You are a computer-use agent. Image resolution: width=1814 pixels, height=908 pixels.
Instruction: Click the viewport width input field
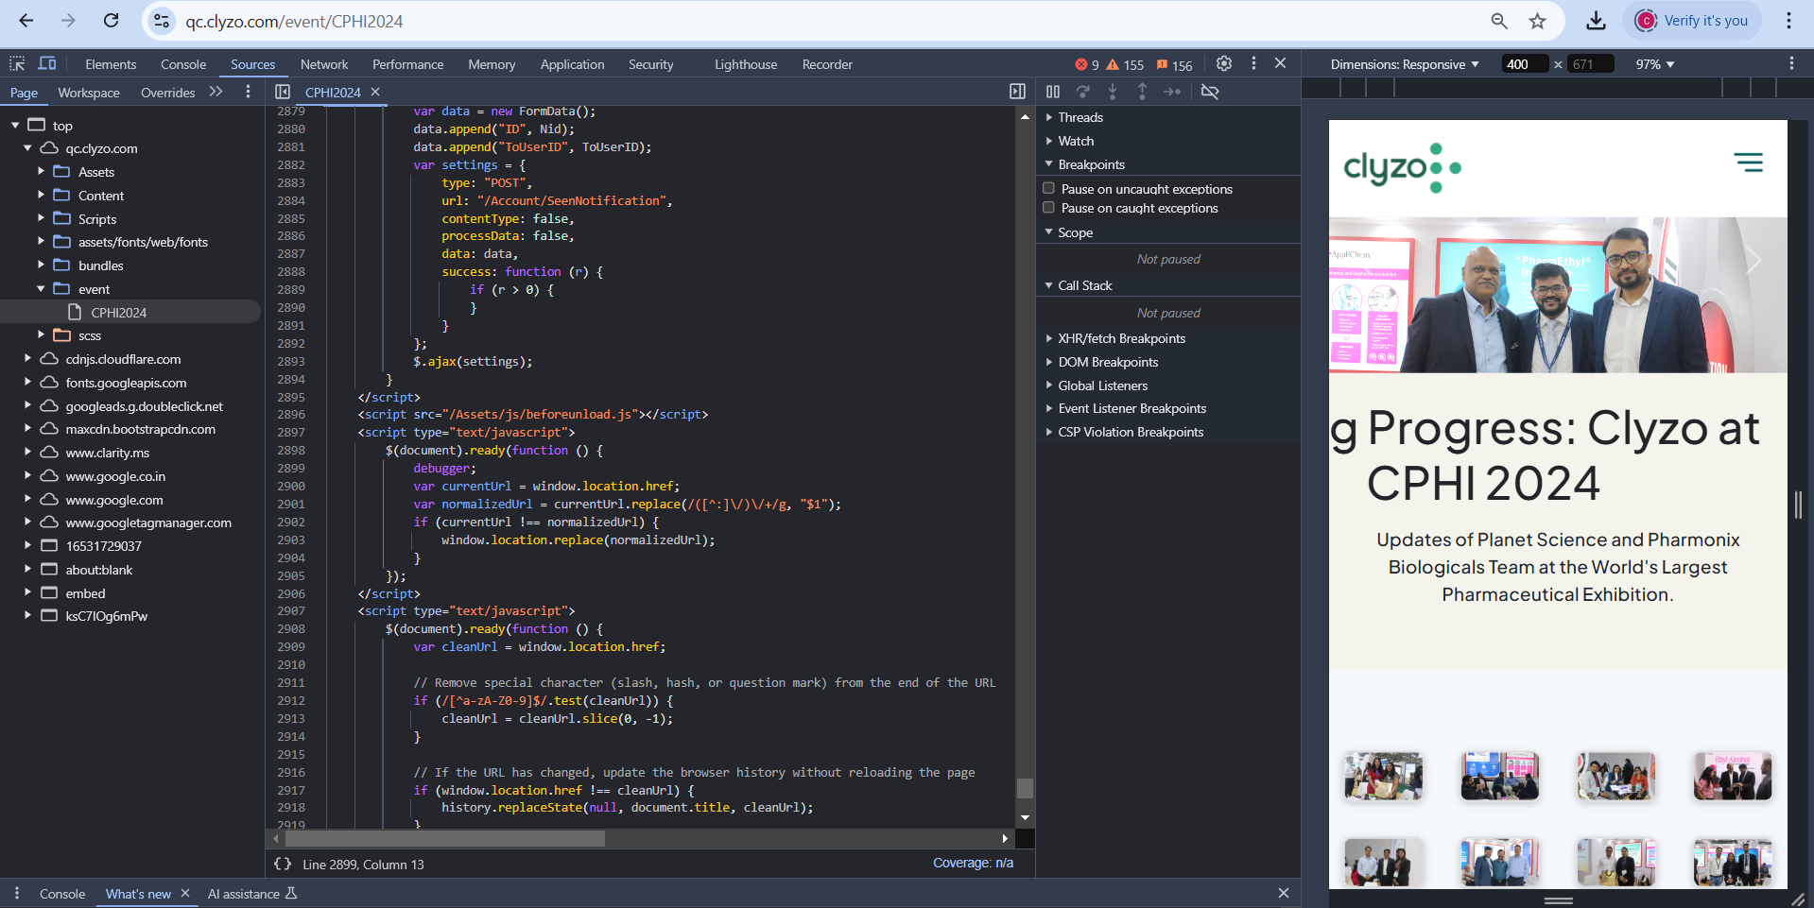pyautogui.click(x=1524, y=64)
